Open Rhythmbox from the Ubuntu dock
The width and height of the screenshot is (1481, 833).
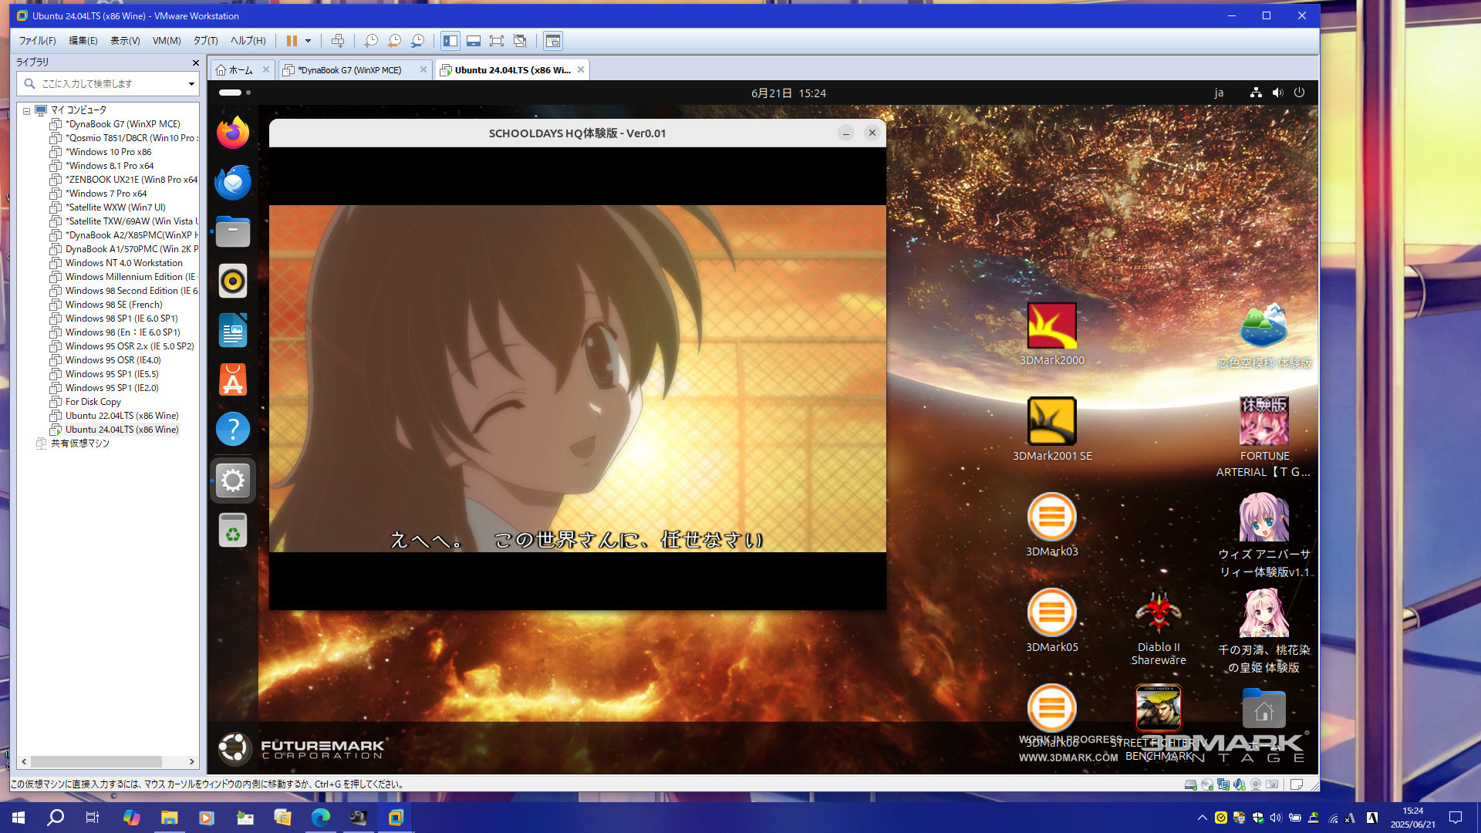click(232, 281)
